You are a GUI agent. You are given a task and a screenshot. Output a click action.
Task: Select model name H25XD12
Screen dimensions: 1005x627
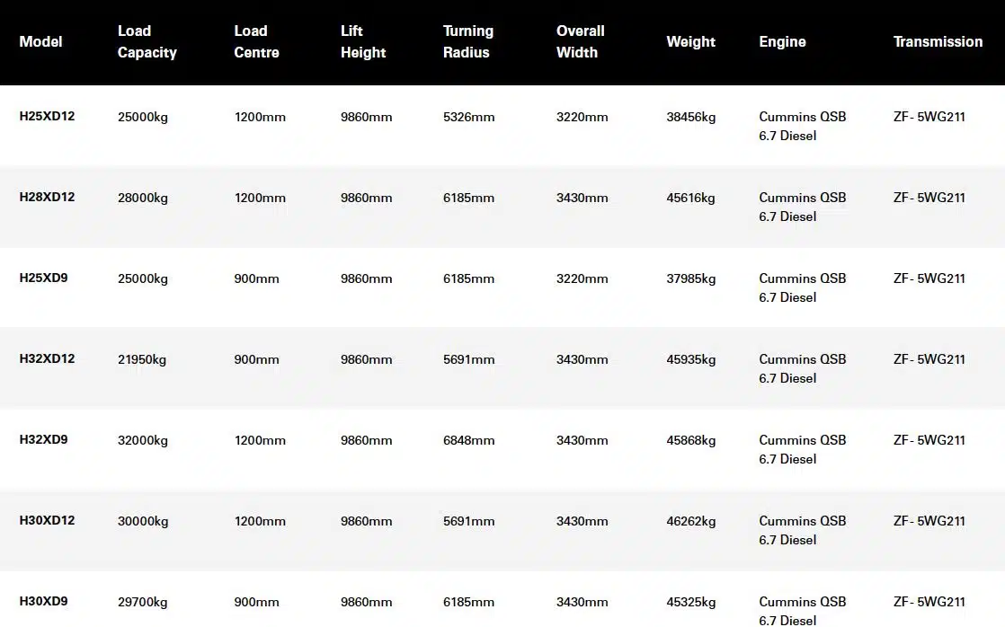47,116
